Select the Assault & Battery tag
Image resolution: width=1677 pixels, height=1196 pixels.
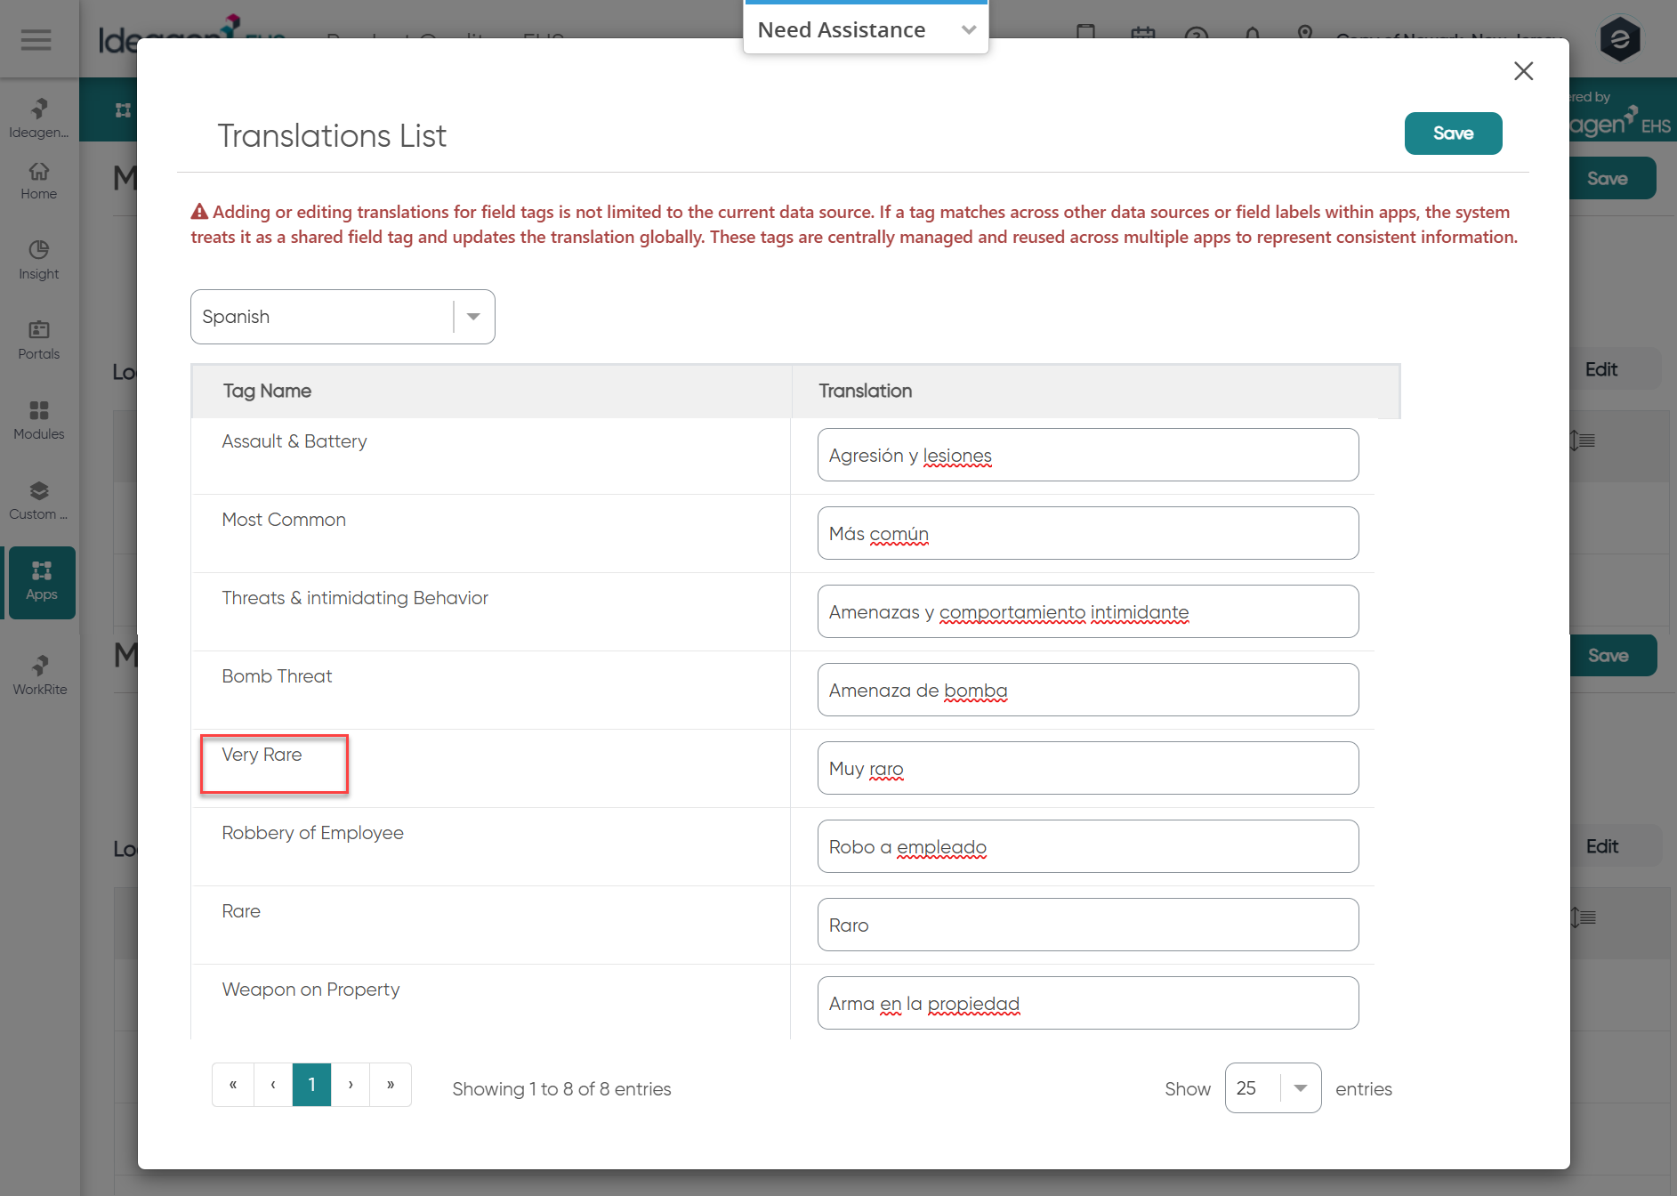pos(294,441)
